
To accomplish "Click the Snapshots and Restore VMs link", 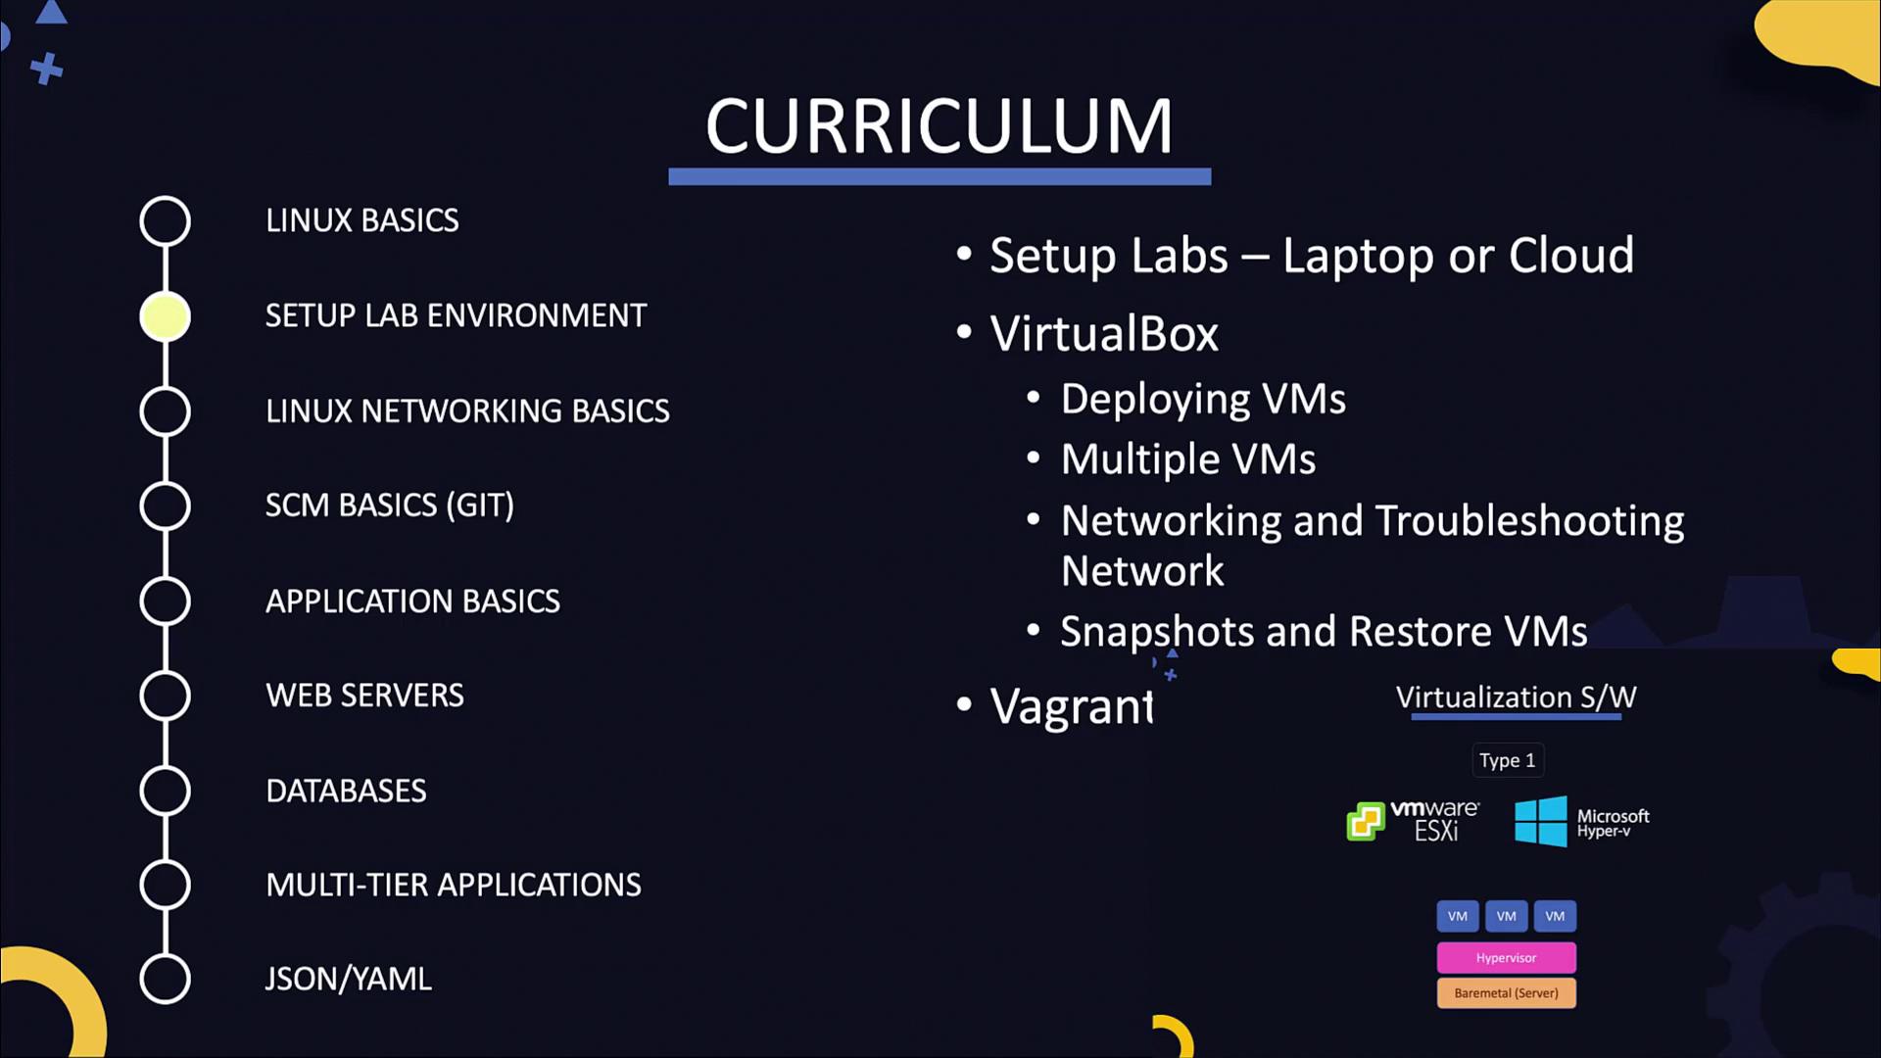I will pos(1323,631).
